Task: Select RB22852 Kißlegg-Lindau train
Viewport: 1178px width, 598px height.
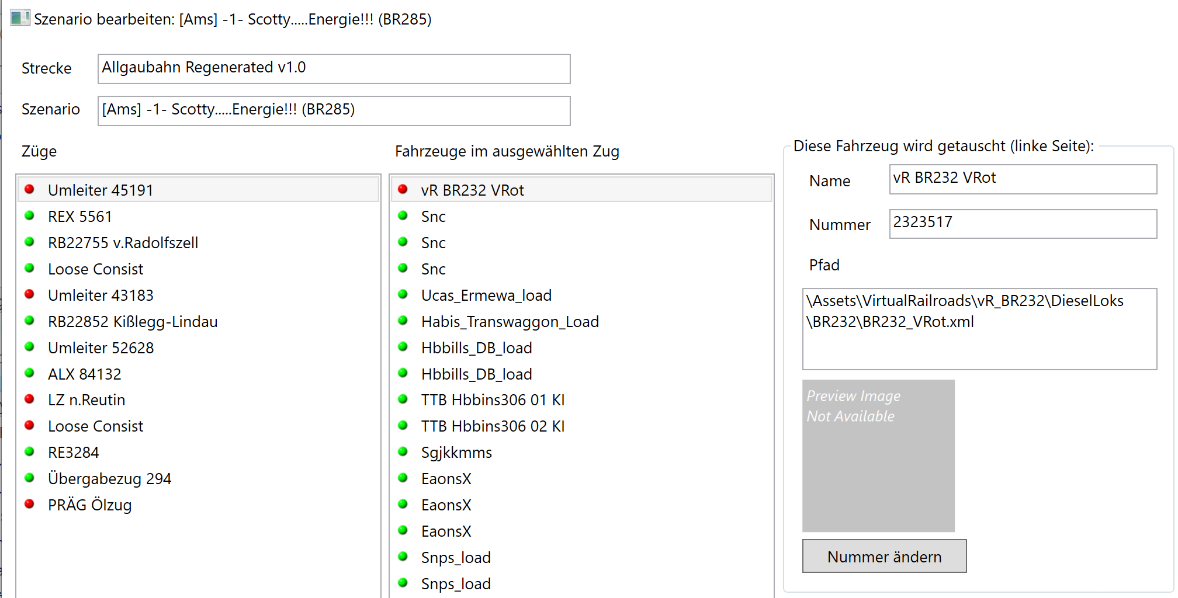Action: (133, 322)
